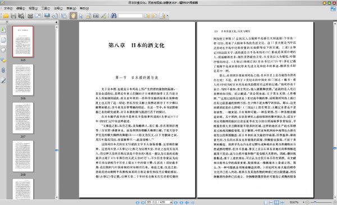Open the last (Help) menu
Viewport: 337px width, 205px height.
(84, 8)
